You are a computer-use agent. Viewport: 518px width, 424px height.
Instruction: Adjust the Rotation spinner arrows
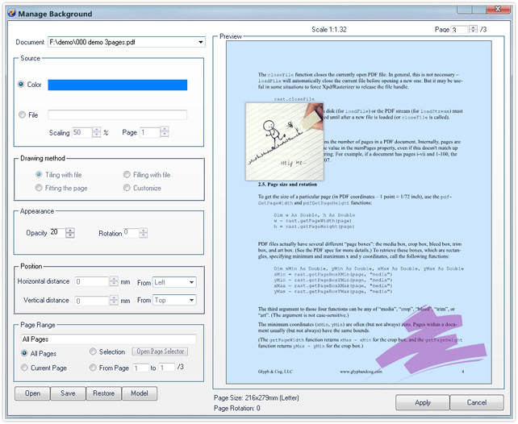pos(143,233)
